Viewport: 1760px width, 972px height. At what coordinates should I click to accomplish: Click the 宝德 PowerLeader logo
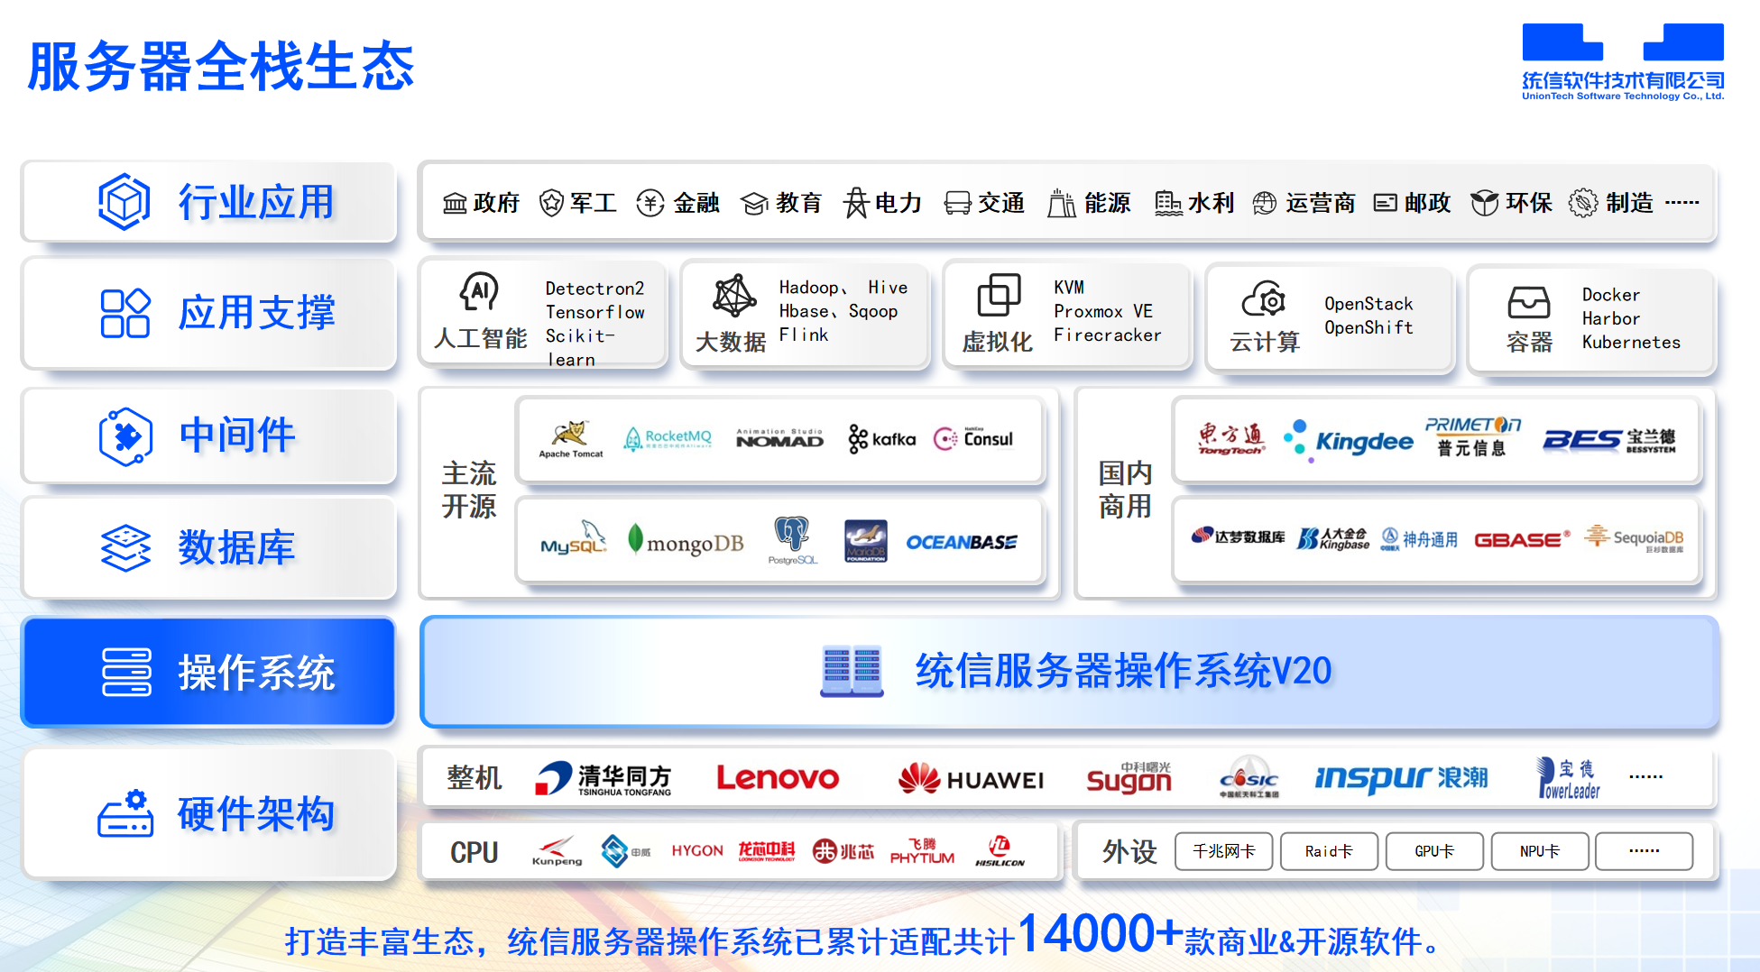coord(1569,778)
